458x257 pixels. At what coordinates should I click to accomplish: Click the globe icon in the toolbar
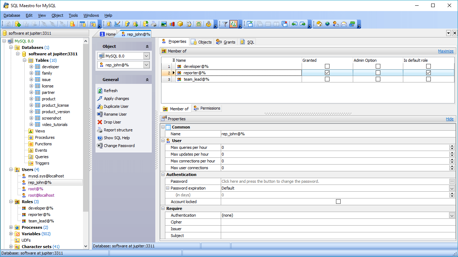[327, 24]
